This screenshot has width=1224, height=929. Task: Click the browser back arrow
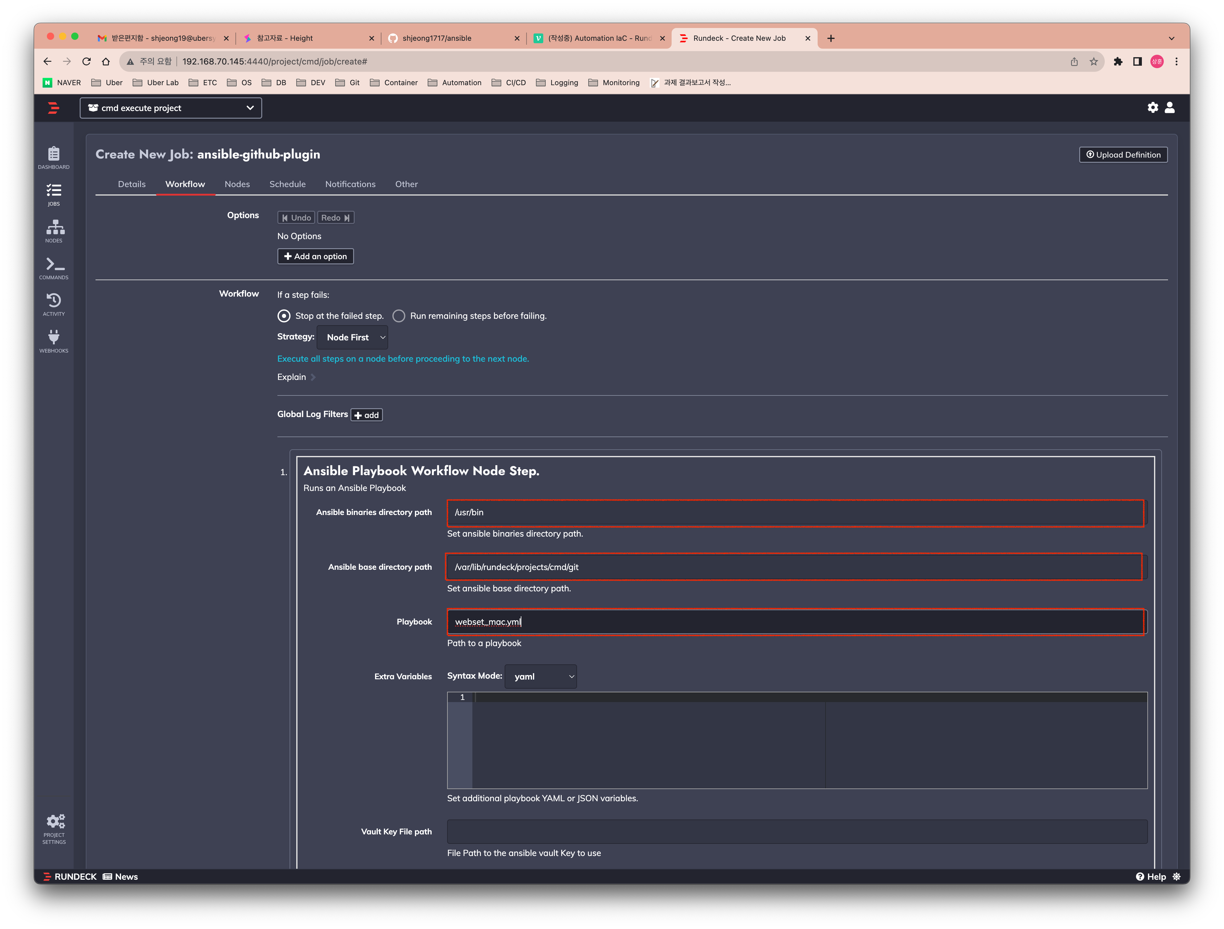tap(47, 61)
